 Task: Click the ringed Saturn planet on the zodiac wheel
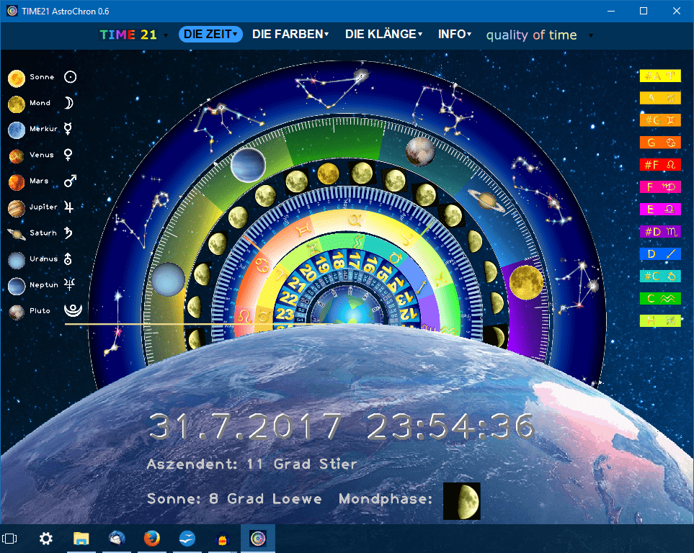click(488, 200)
